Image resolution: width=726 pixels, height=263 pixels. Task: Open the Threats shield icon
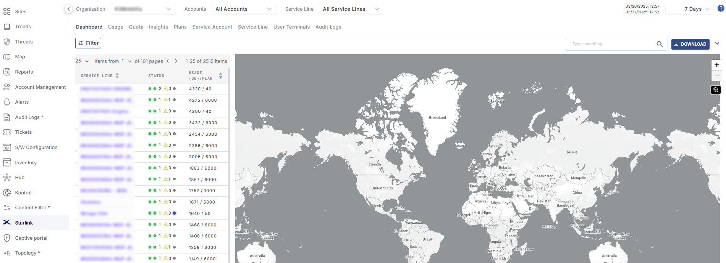[x=7, y=42]
